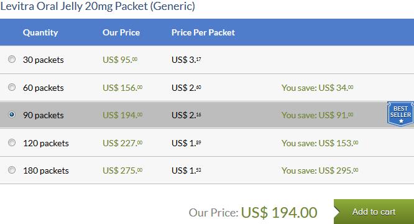
Task: Click the 90 packets radio button
Action: pos(12,114)
